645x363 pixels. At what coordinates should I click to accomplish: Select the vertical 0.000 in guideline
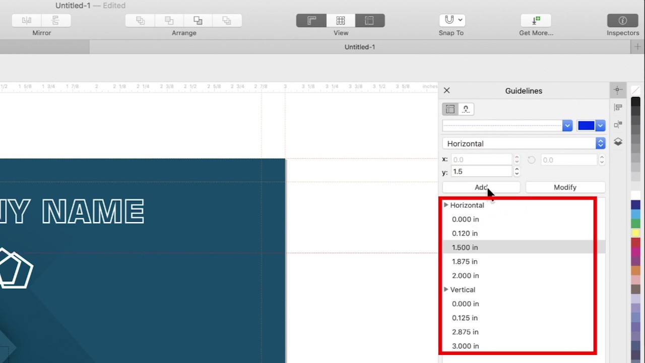[524, 304]
